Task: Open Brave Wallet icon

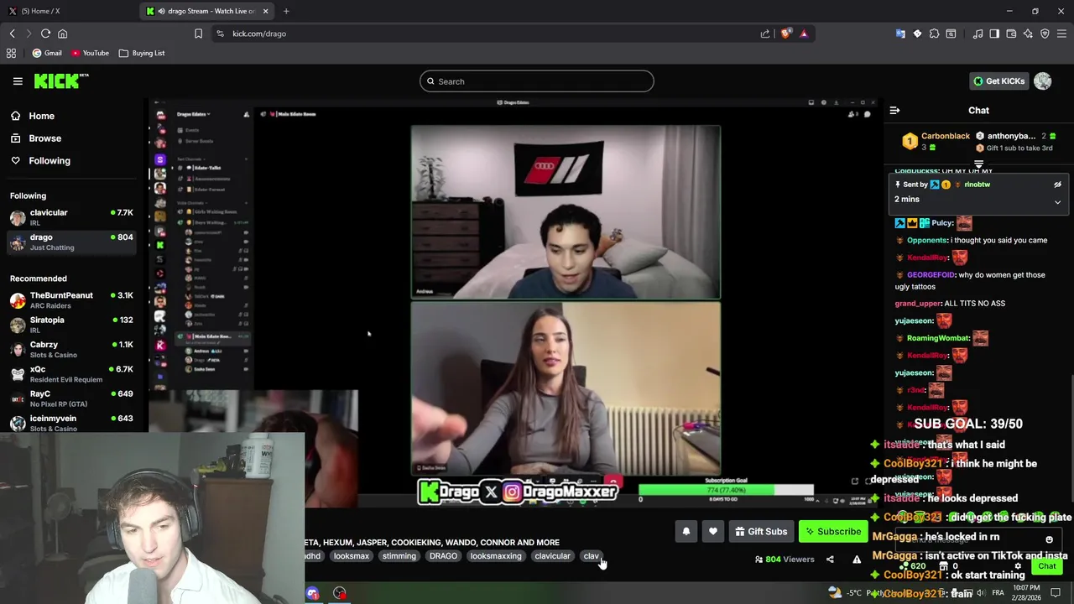Action: click(x=1011, y=34)
